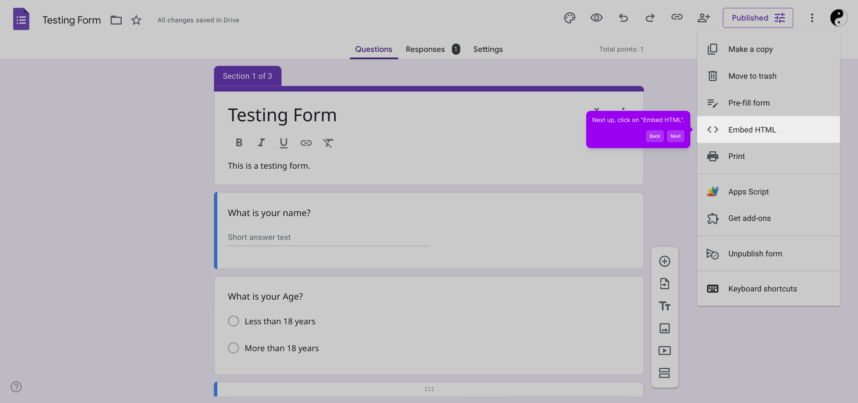Click the redo arrow icon
This screenshot has height=403, width=858.
[650, 18]
